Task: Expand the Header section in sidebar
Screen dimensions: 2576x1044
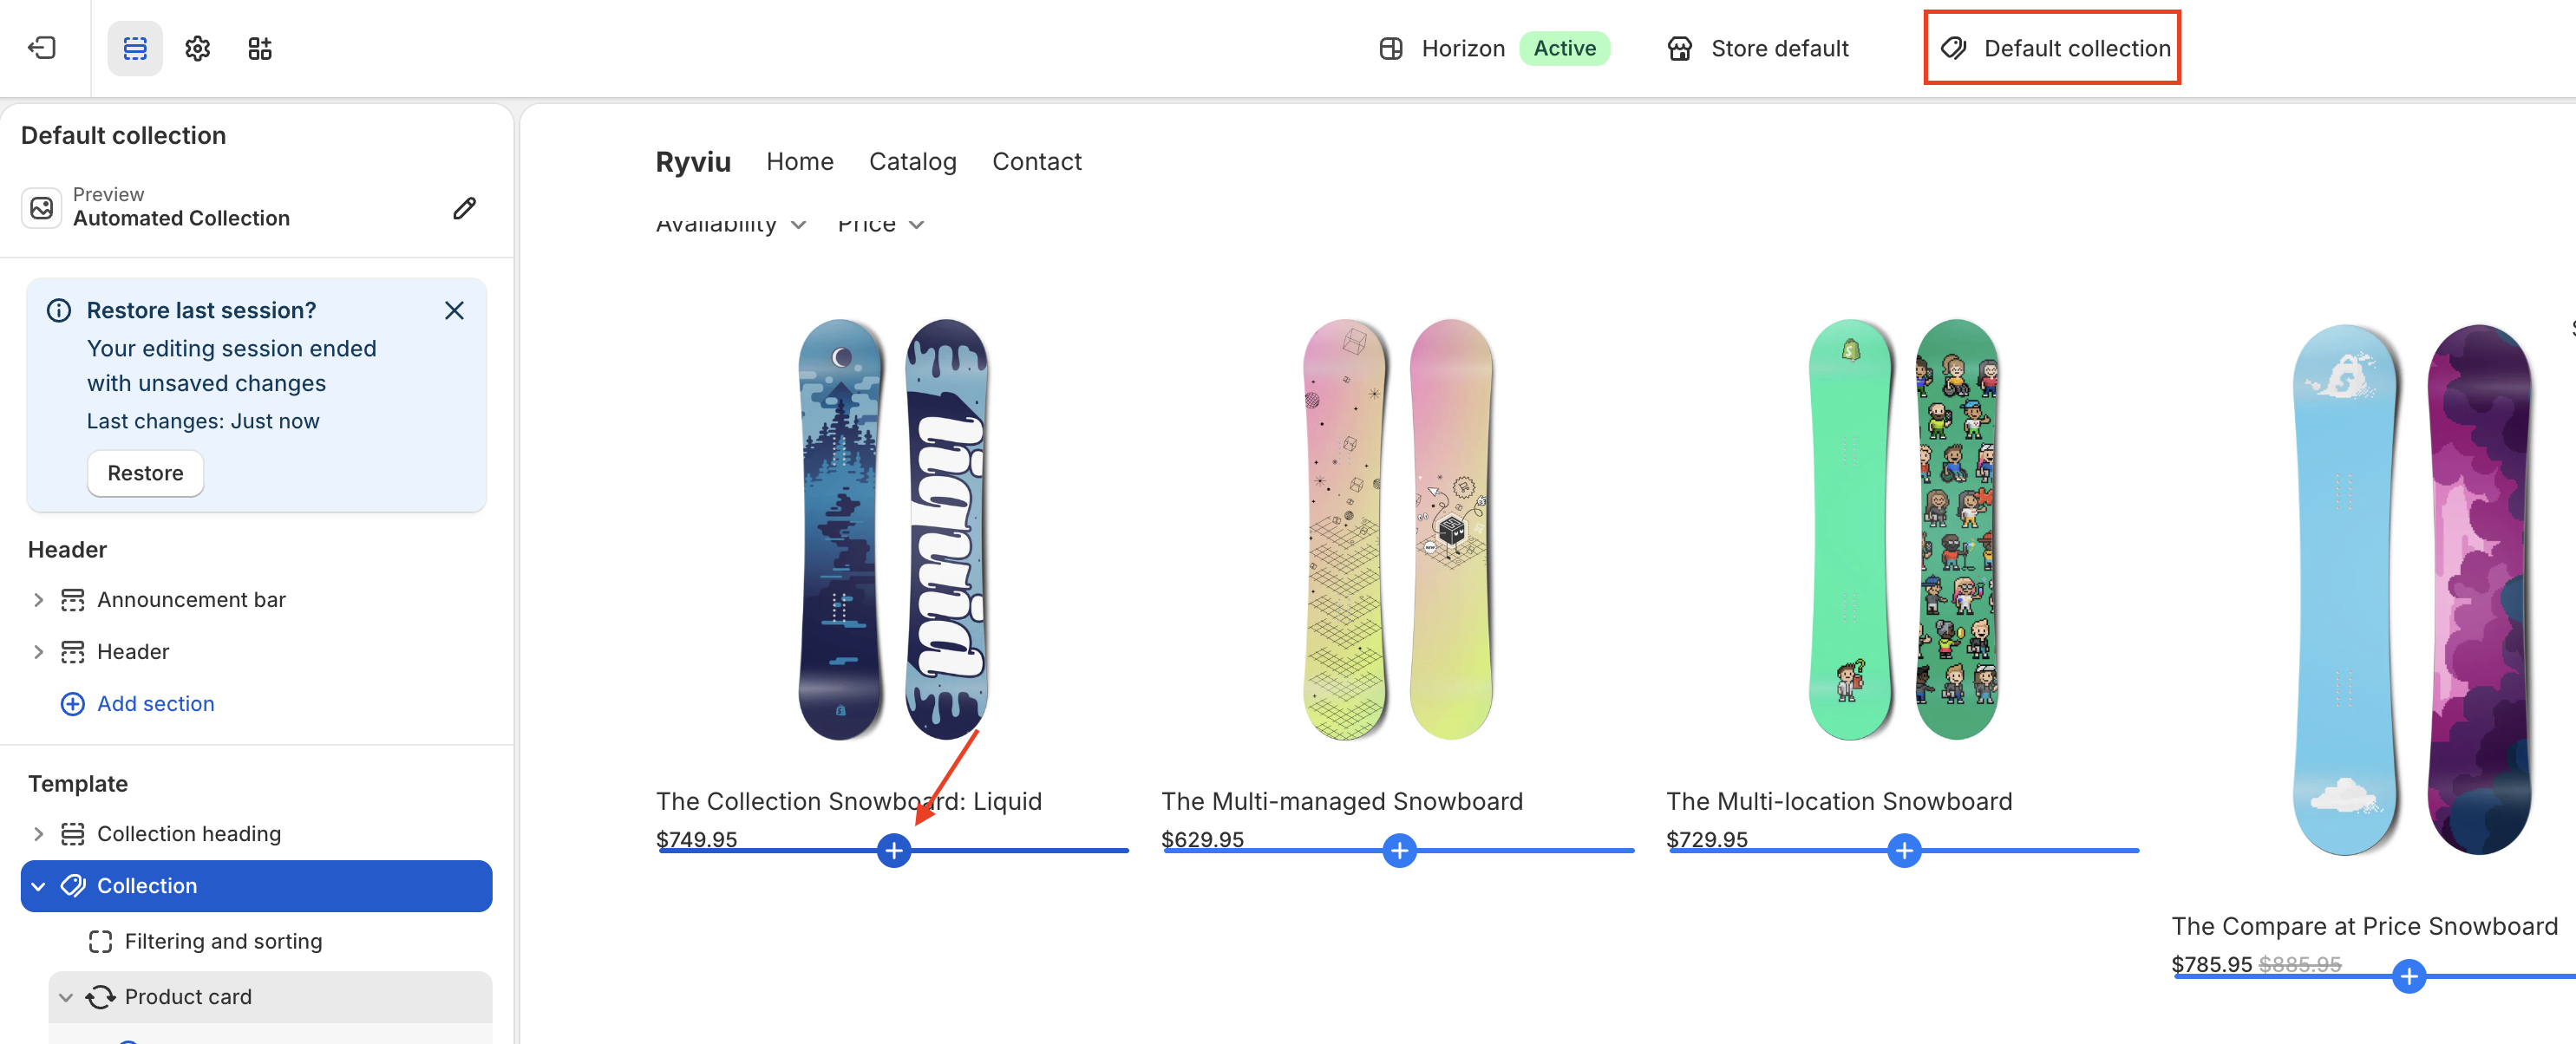Action: tap(38, 652)
